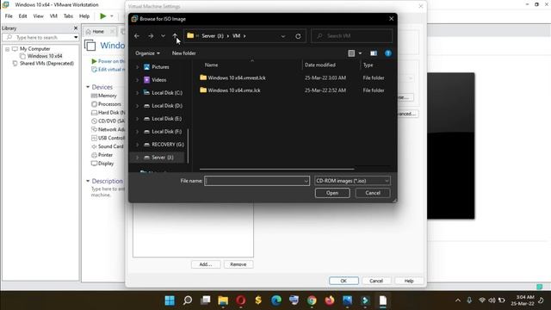Open the VMware View menu
The height and width of the screenshot is (310, 551).
[38, 16]
